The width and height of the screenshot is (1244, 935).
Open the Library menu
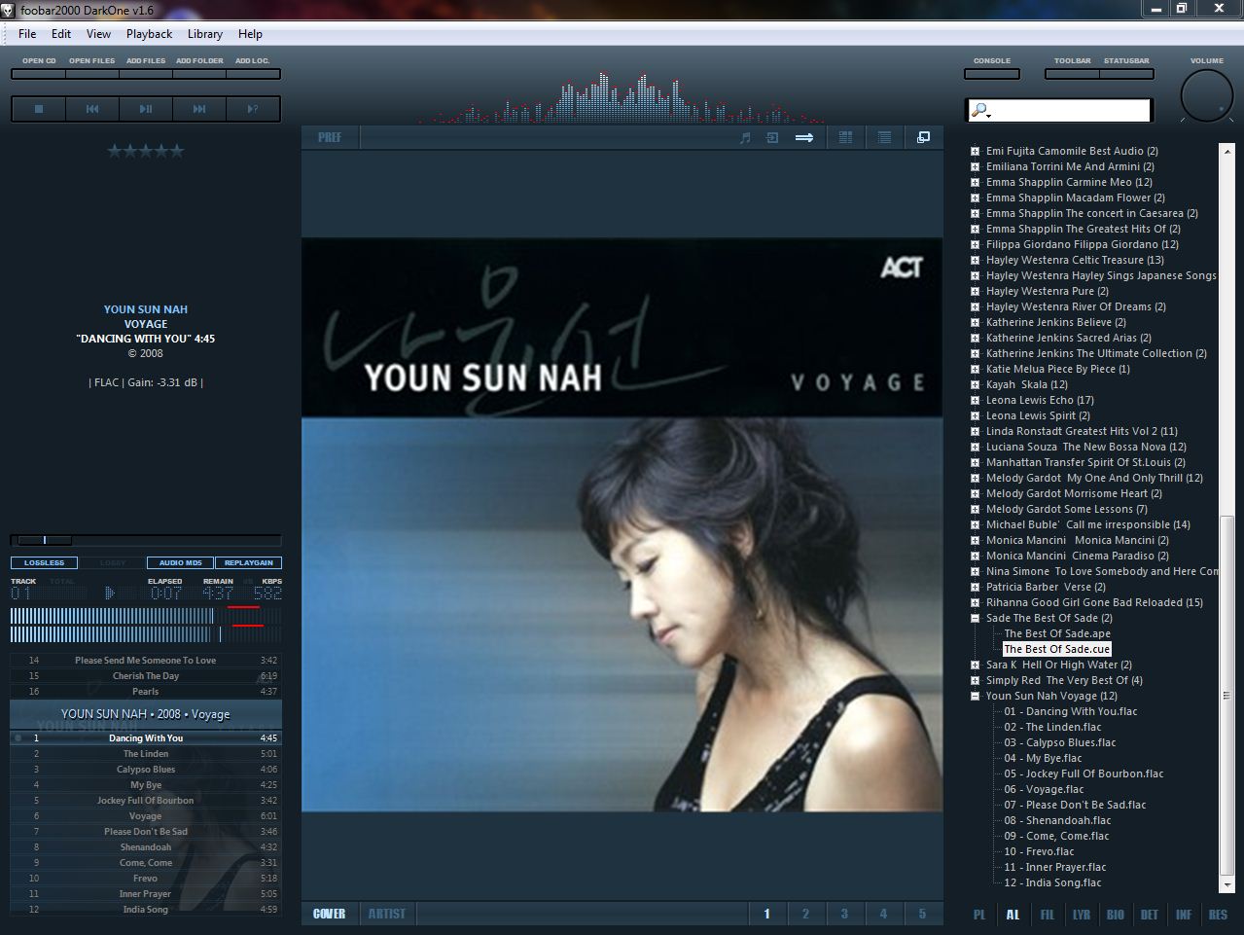point(205,34)
